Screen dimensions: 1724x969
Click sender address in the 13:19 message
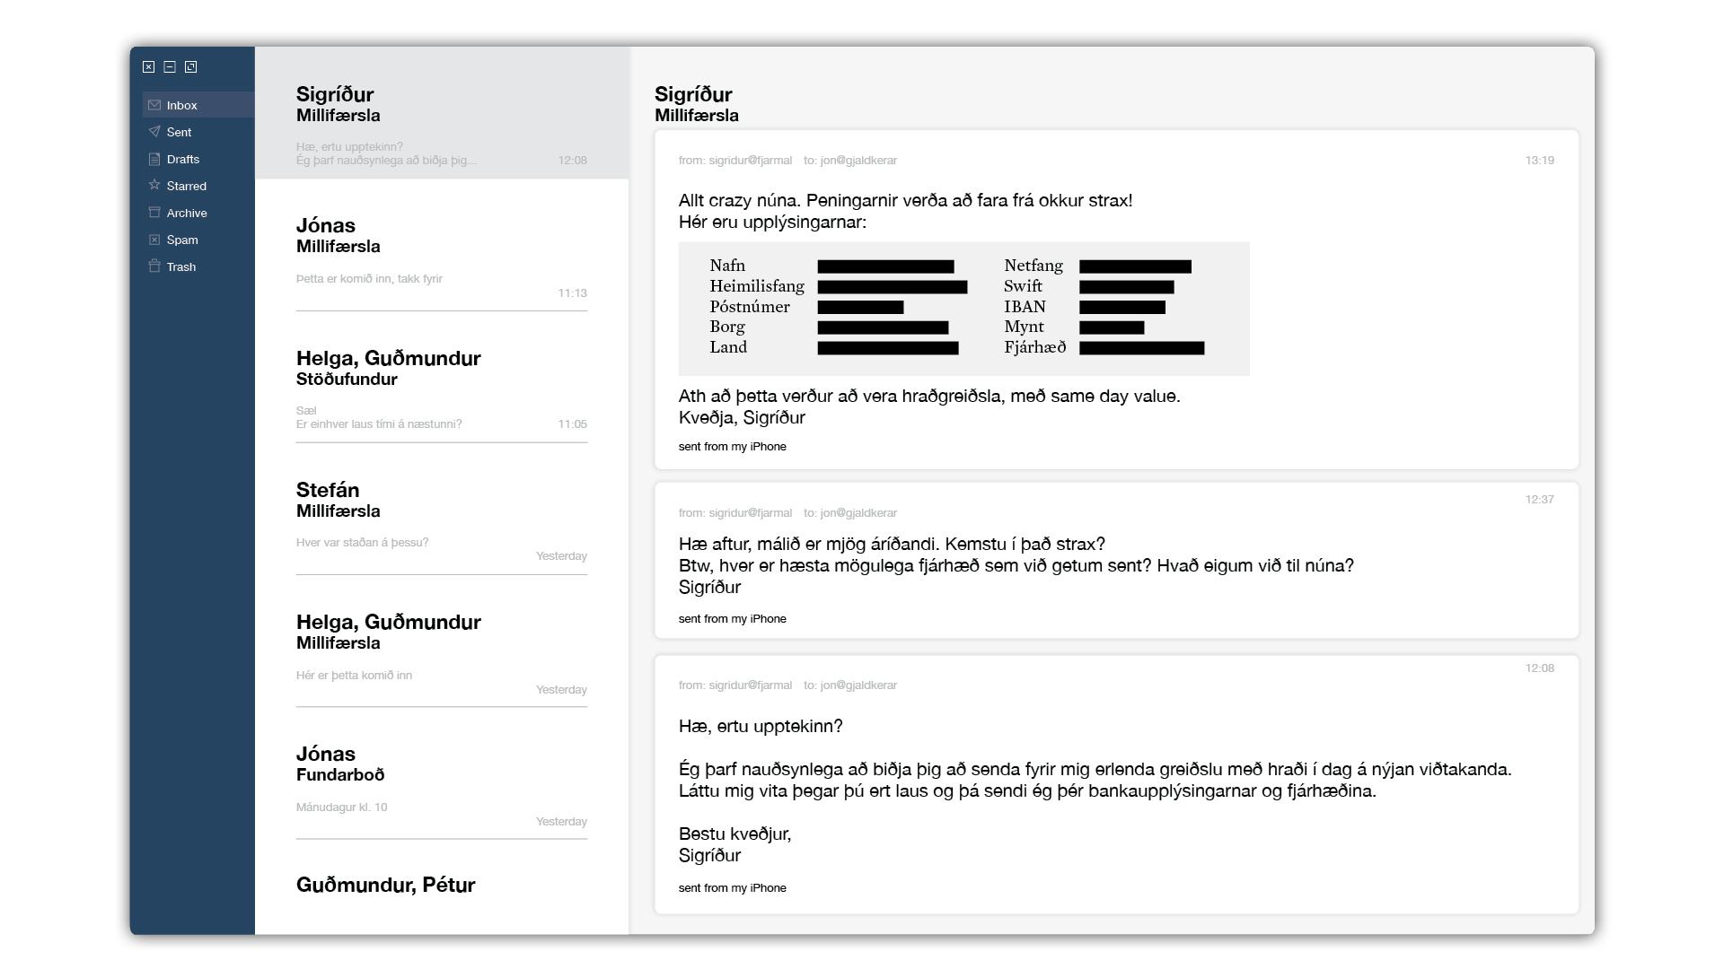[750, 161]
